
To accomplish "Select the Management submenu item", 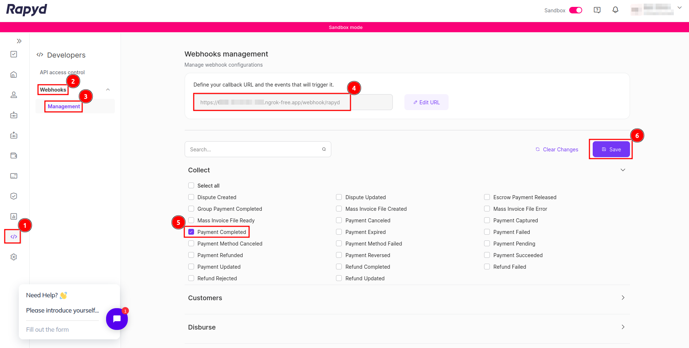I will [64, 106].
